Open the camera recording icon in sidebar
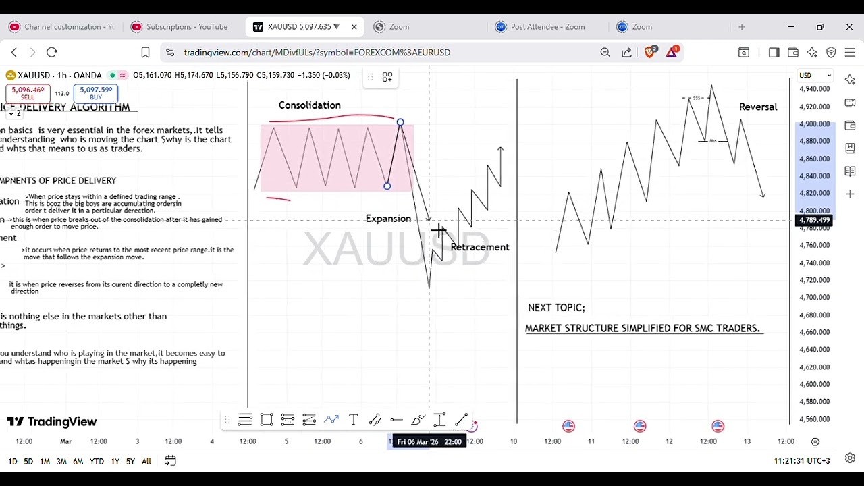This screenshot has height=486, width=864. [x=850, y=103]
